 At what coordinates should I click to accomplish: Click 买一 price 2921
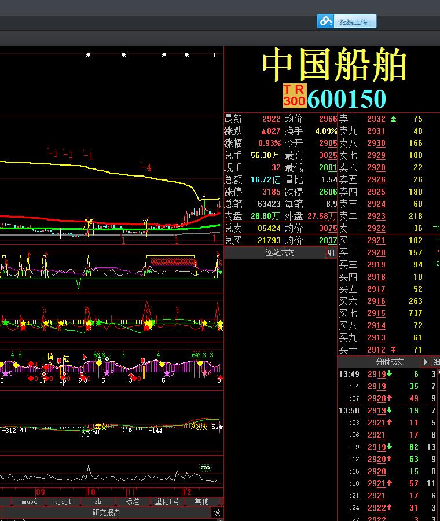tap(376, 240)
